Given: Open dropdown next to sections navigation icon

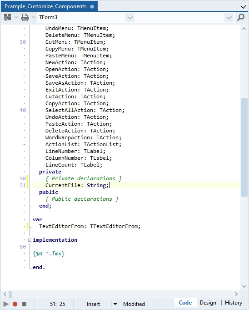Looking at the screenshot, I should (x=16, y=17).
